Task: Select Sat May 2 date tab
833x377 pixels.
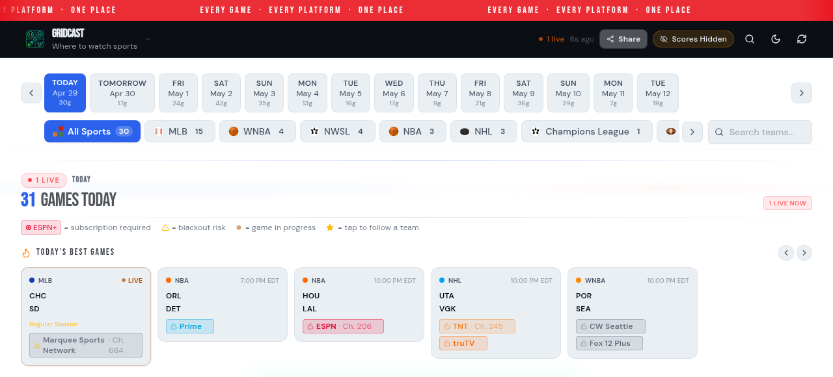Action: (x=221, y=93)
